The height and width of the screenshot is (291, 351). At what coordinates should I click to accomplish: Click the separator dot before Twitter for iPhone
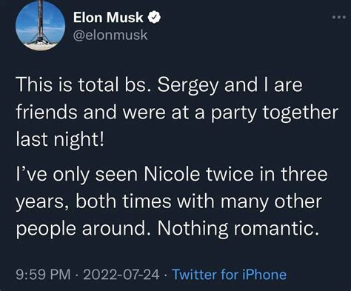tap(165, 275)
